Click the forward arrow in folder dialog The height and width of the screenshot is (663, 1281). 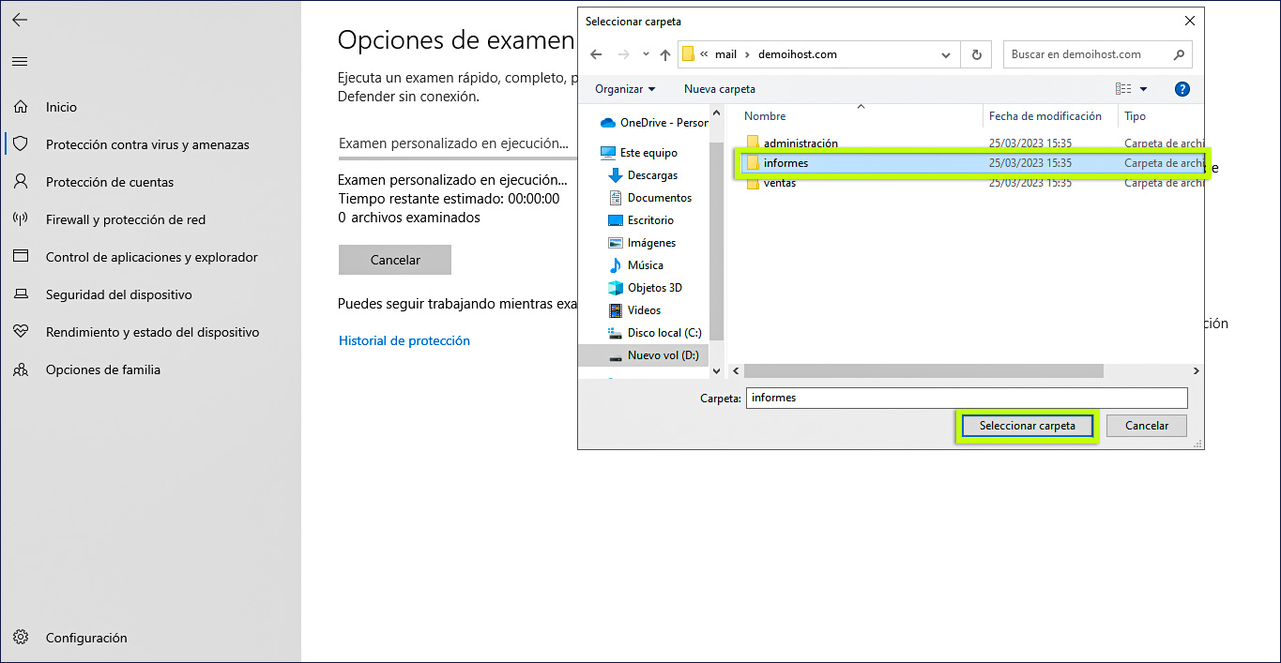[x=622, y=54]
